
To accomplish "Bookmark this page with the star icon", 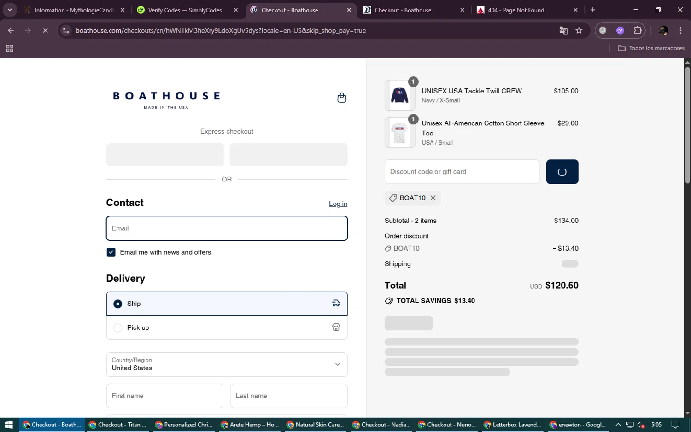I will click(579, 30).
